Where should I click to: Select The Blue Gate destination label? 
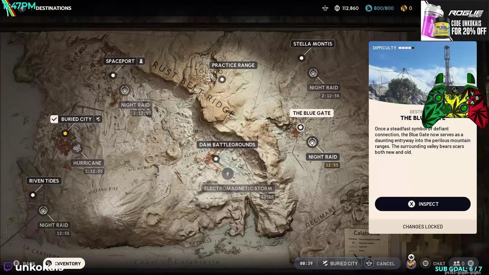(312, 113)
